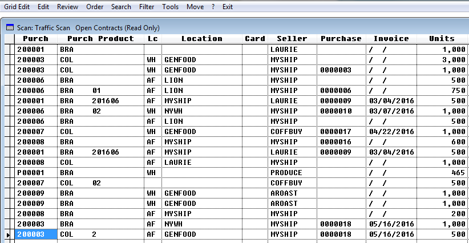Click the Units column header
469x243 pixels.
click(442, 39)
